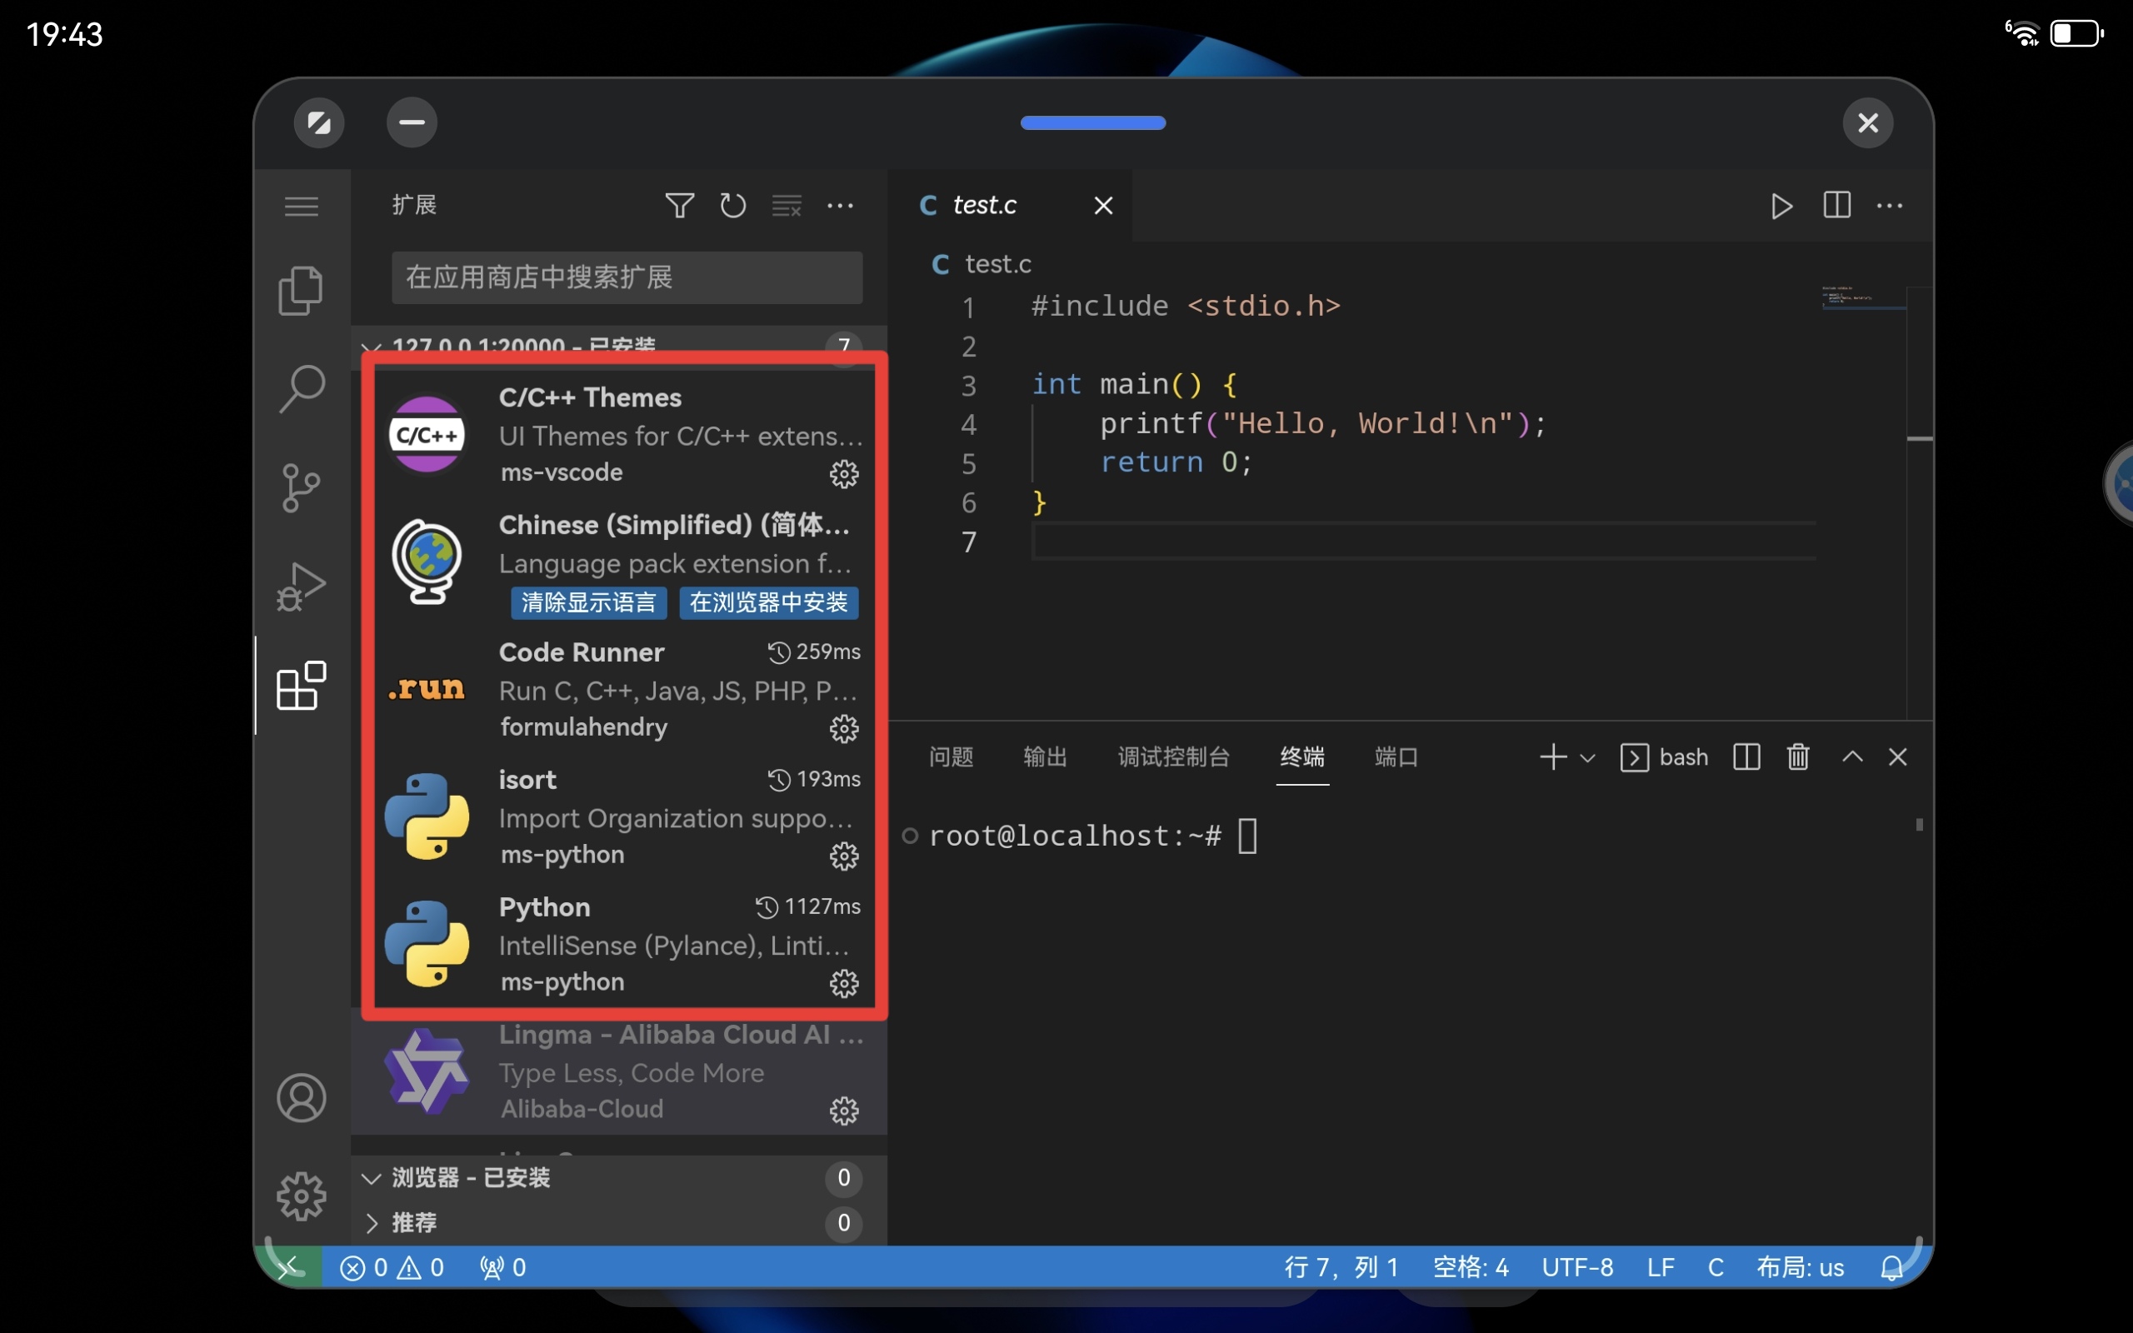
Task: Click the Run Code play button
Action: (x=1781, y=207)
